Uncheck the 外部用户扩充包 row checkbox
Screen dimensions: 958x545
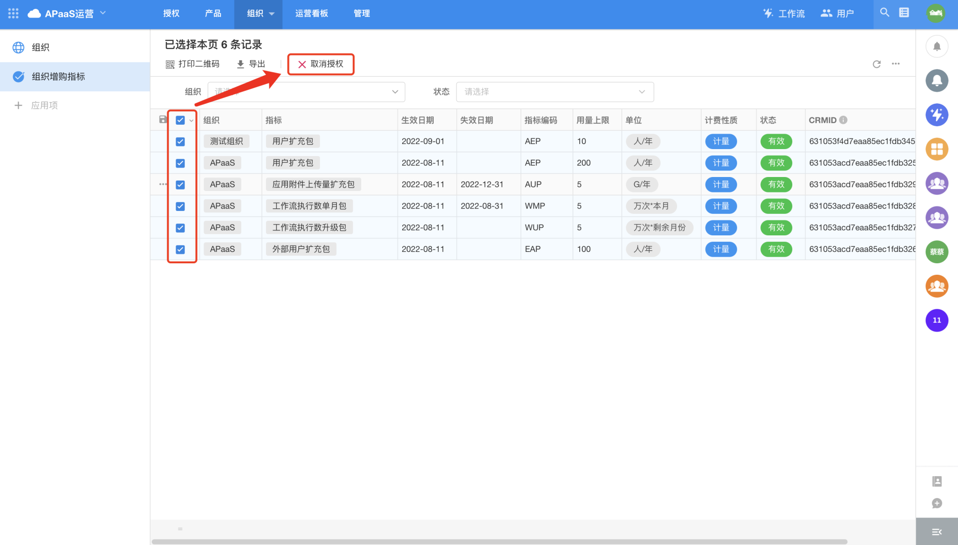pos(180,249)
